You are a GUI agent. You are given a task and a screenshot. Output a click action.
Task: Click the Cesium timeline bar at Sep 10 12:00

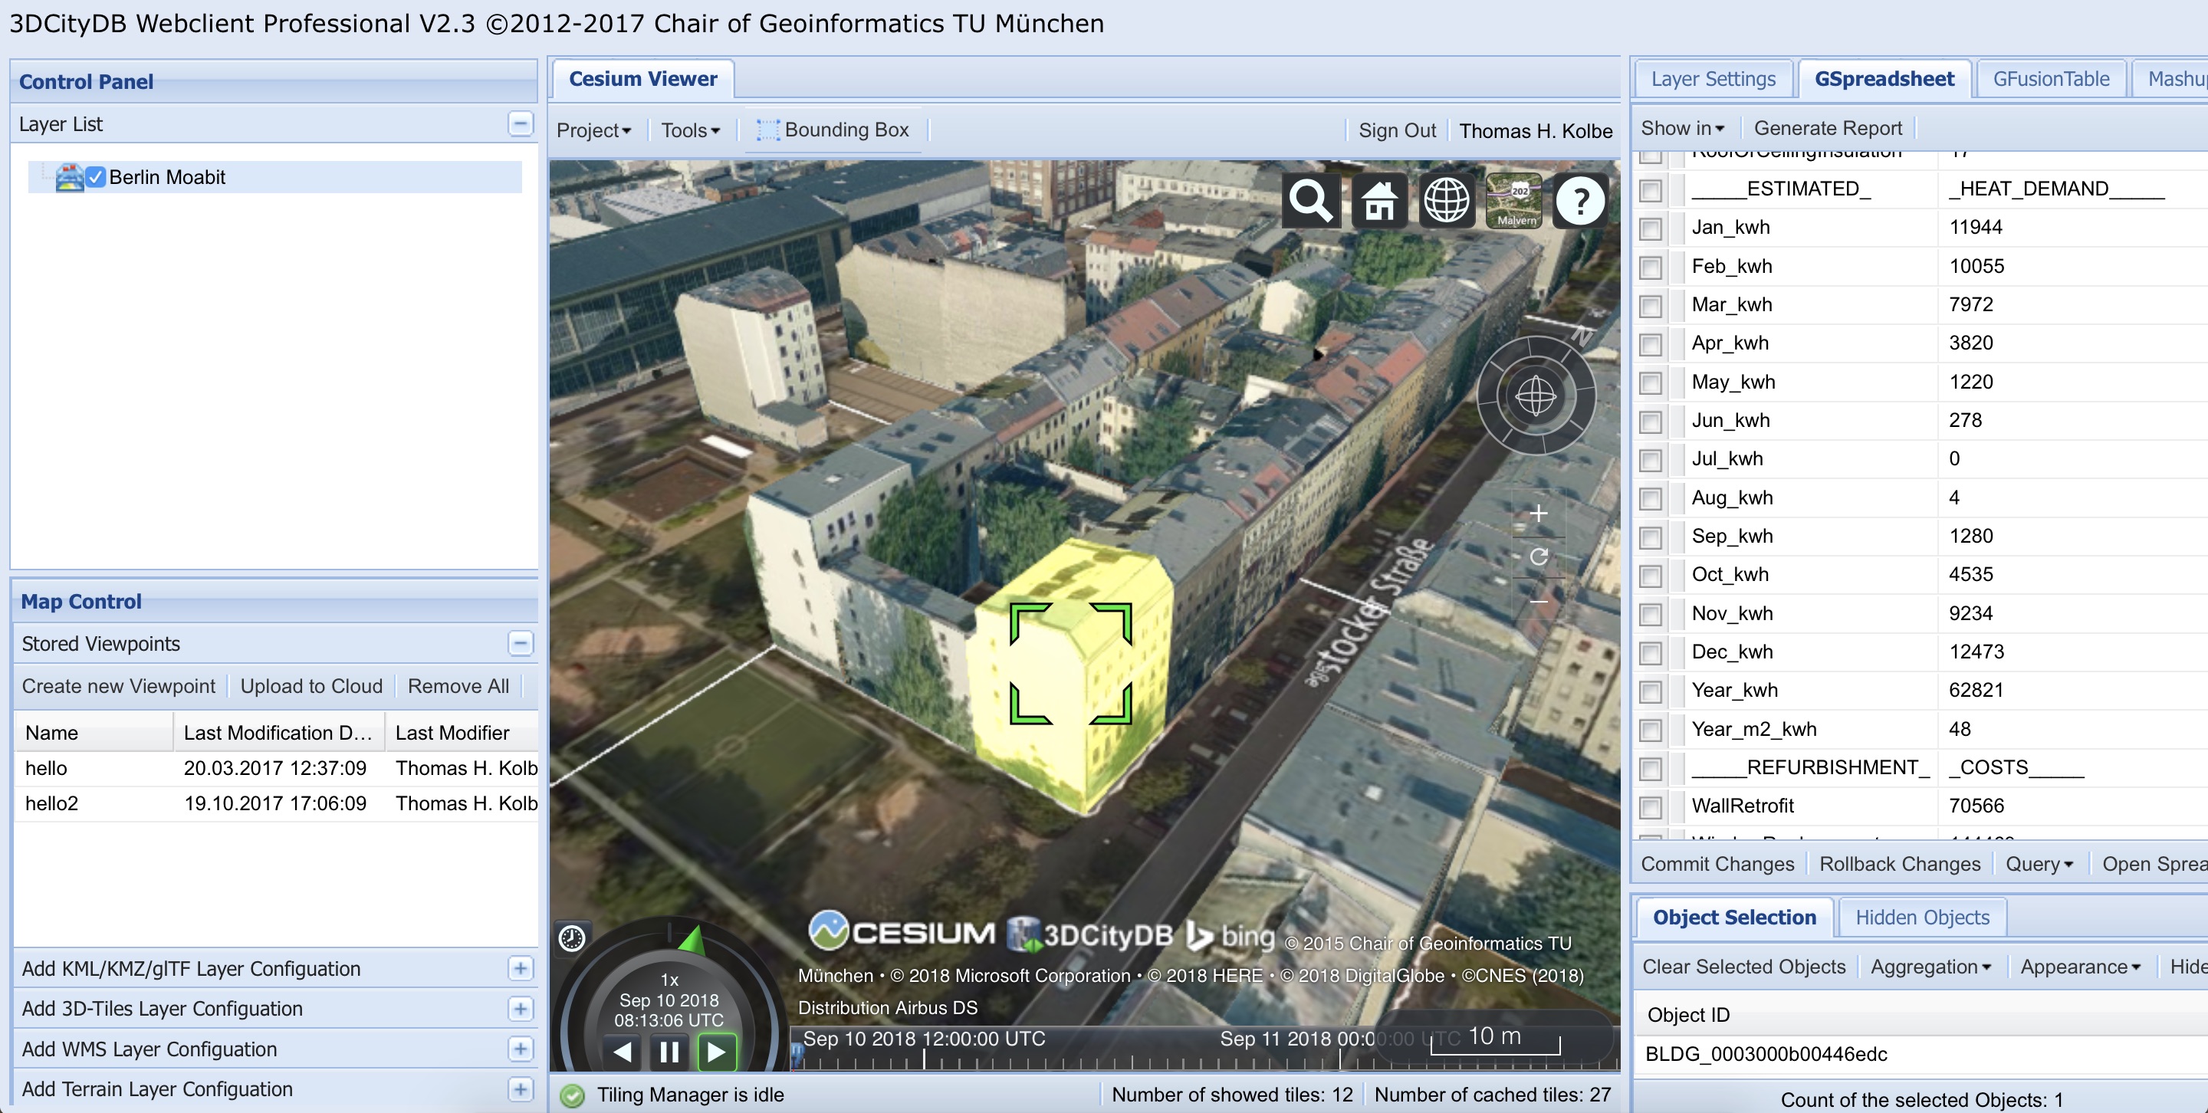point(923,1049)
